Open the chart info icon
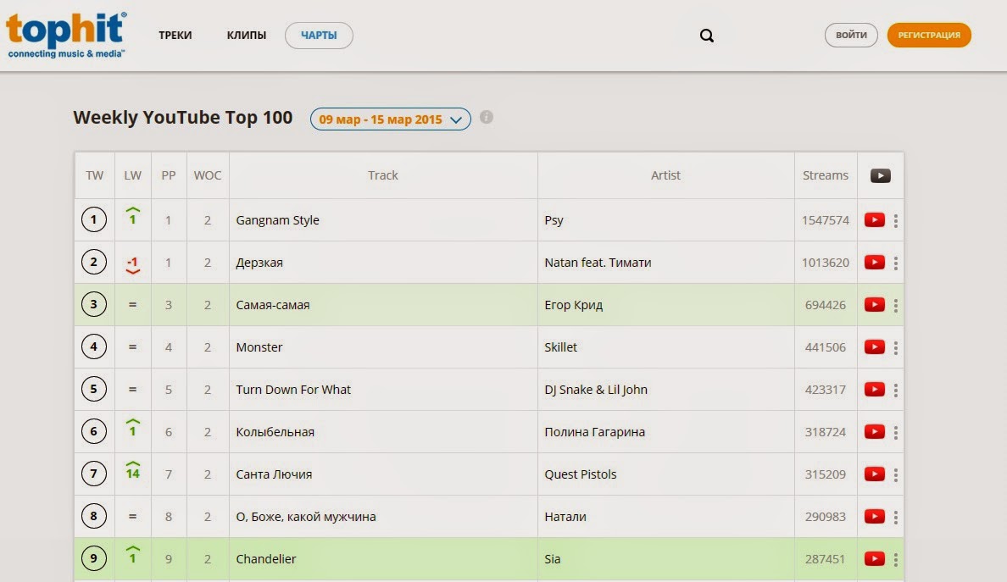 487,117
